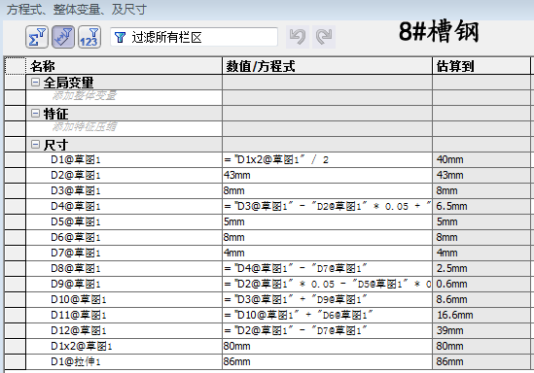Select row D2@草图1 name
Screen dimensions: 534x373
click(76, 175)
